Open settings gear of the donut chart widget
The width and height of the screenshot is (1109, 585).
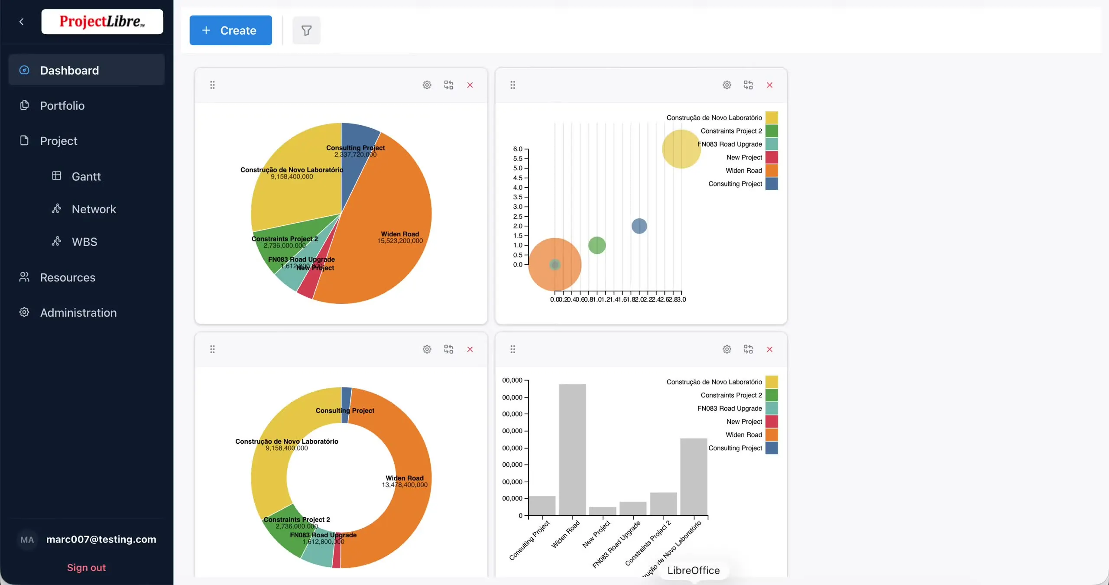point(427,349)
